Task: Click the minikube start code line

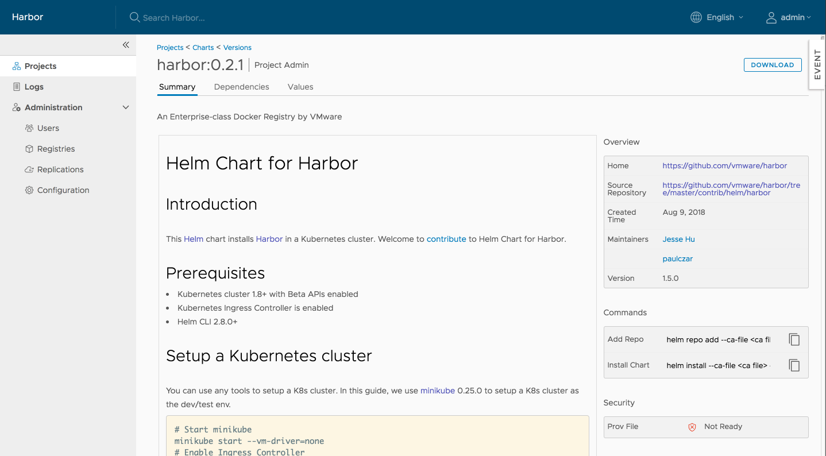Action: tap(249, 441)
